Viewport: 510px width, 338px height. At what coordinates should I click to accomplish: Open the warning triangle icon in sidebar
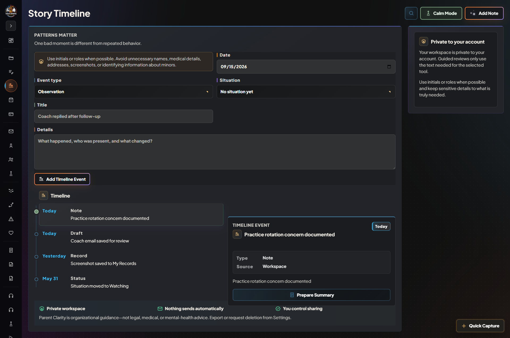coord(11,219)
